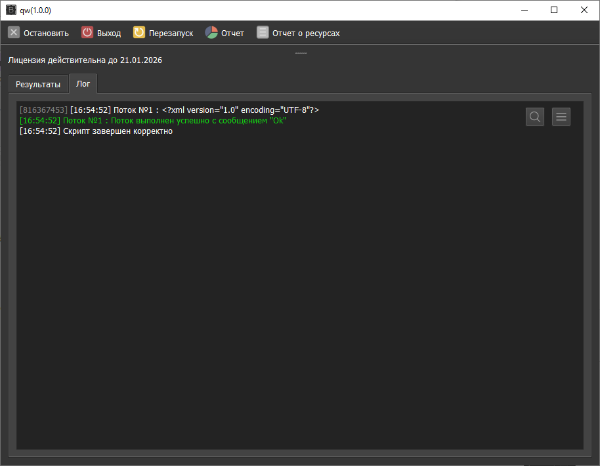Open log search with the magnifier icon
Image resolution: width=600 pixels, height=466 pixels.
click(535, 117)
